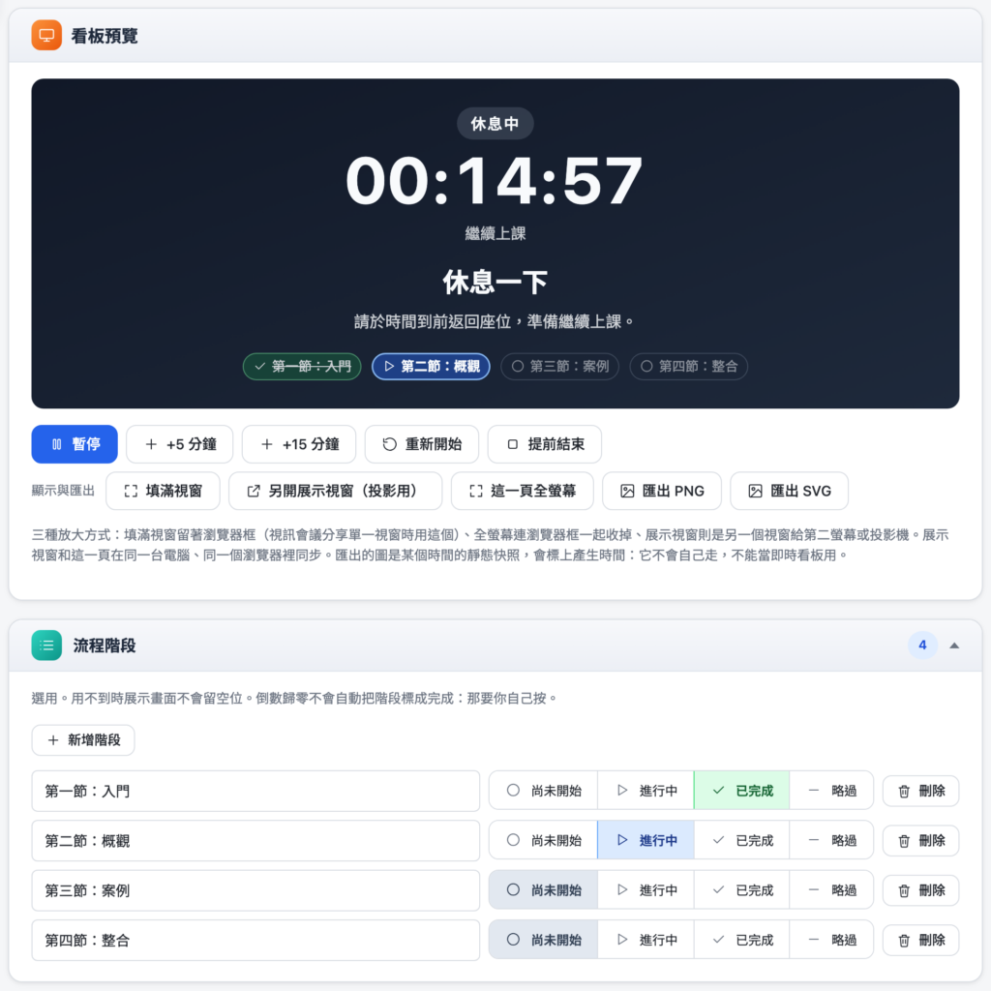The width and height of the screenshot is (991, 991).
Task: Mark 第二節：概觀 as 已完成
Action: click(x=742, y=841)
